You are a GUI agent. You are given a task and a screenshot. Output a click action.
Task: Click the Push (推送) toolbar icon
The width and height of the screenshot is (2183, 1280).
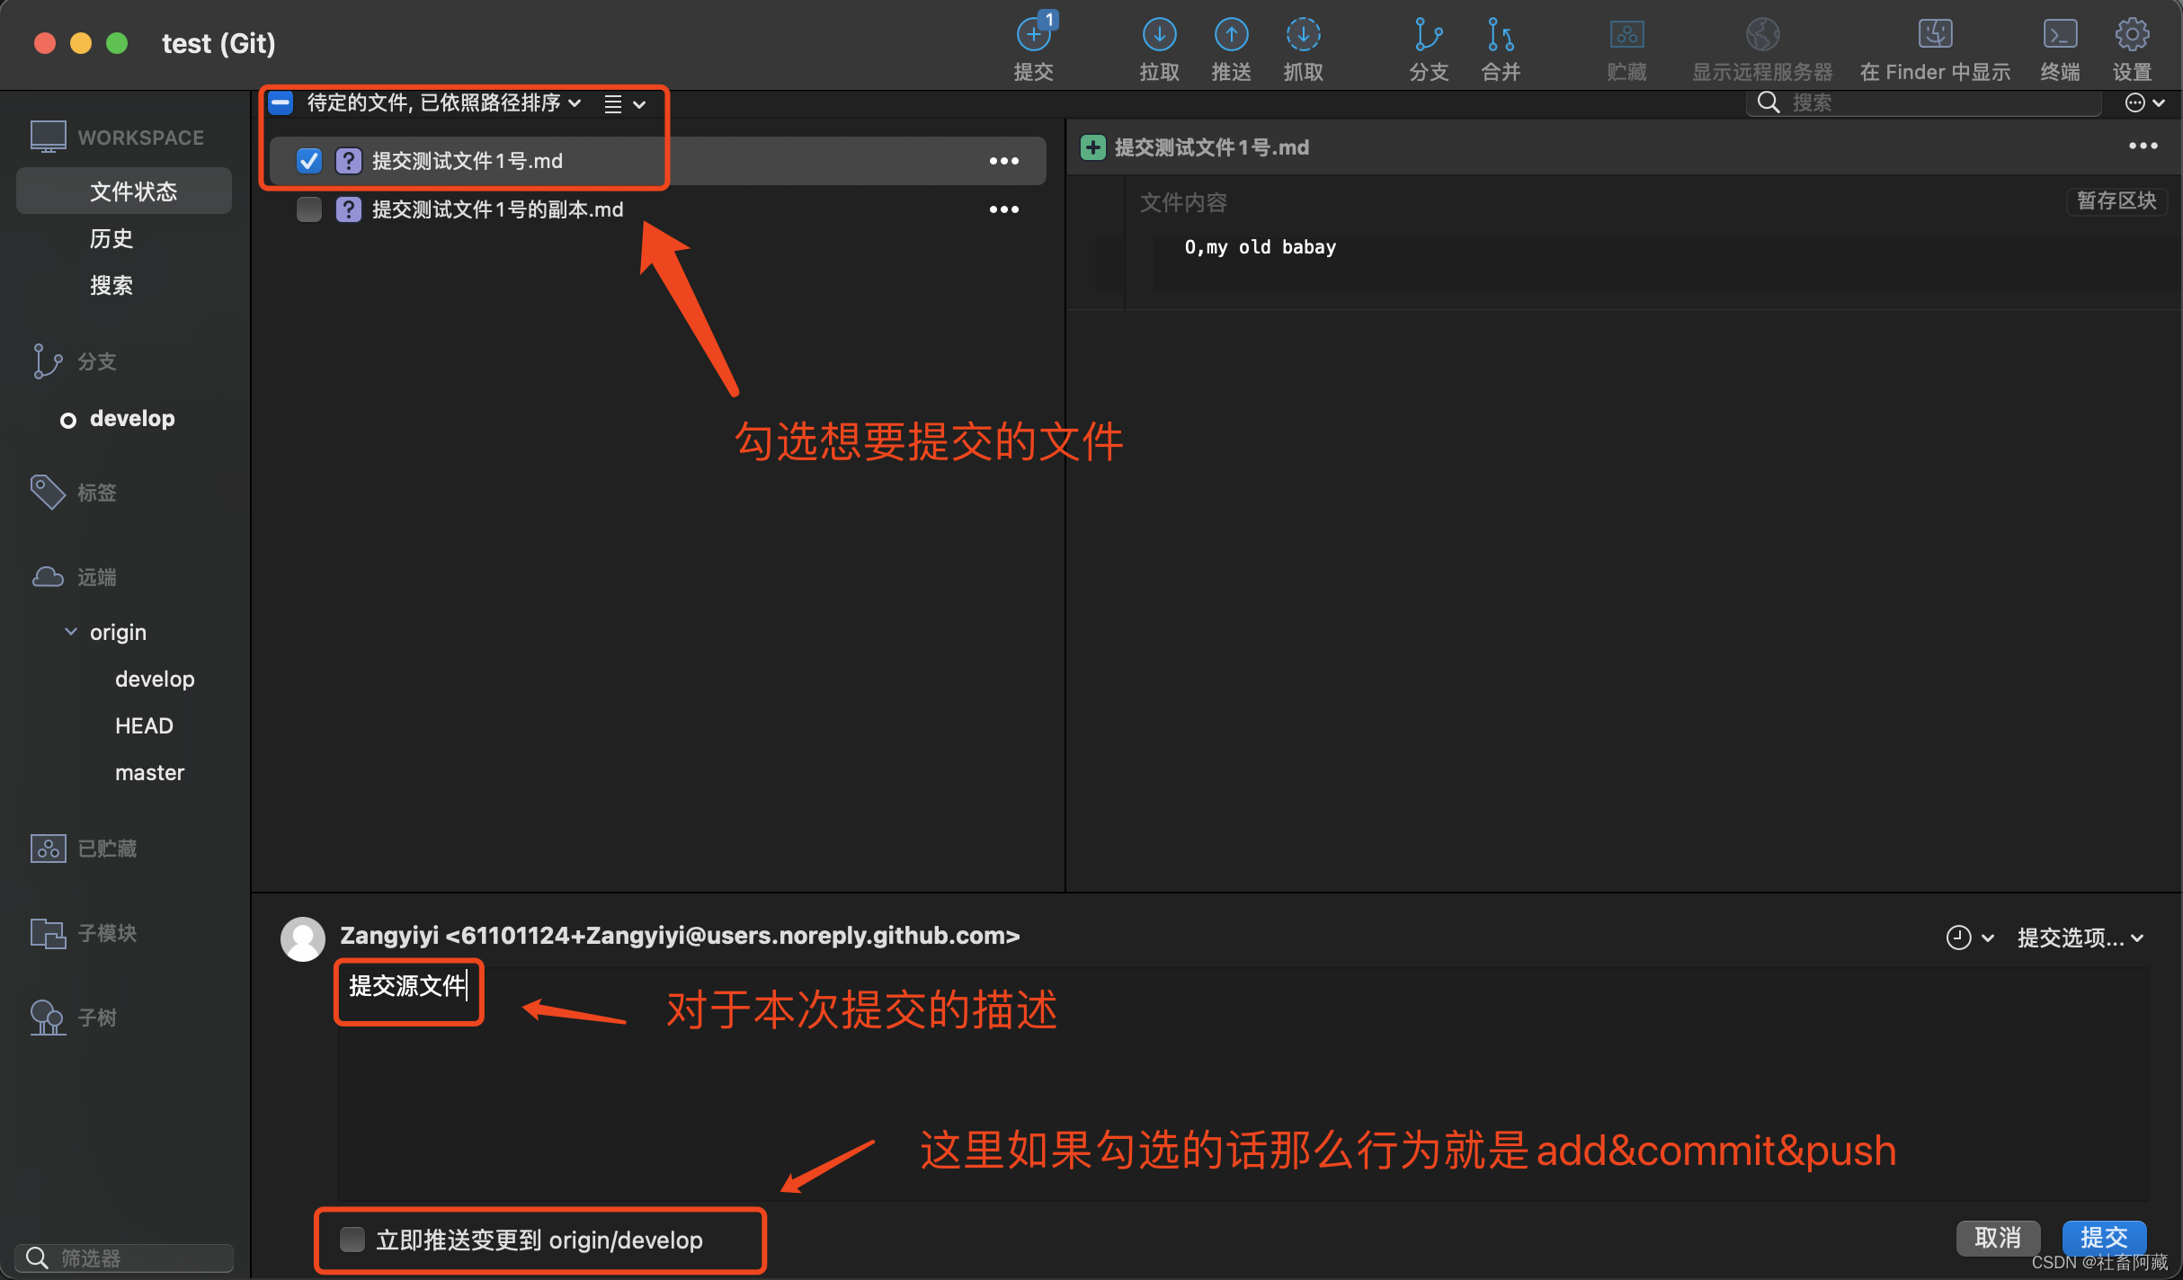[x=1231, y=36]
